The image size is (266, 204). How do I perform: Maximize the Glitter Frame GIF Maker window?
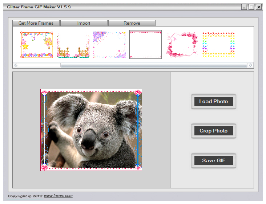click(251, 7)
